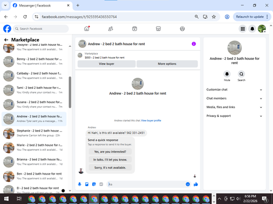Viewport: 273px width, 204px height.
Task: Click the More options button
Action: point(167,64)
